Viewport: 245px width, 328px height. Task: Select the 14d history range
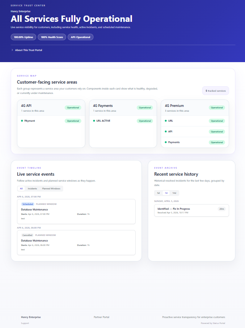[174, 193]
